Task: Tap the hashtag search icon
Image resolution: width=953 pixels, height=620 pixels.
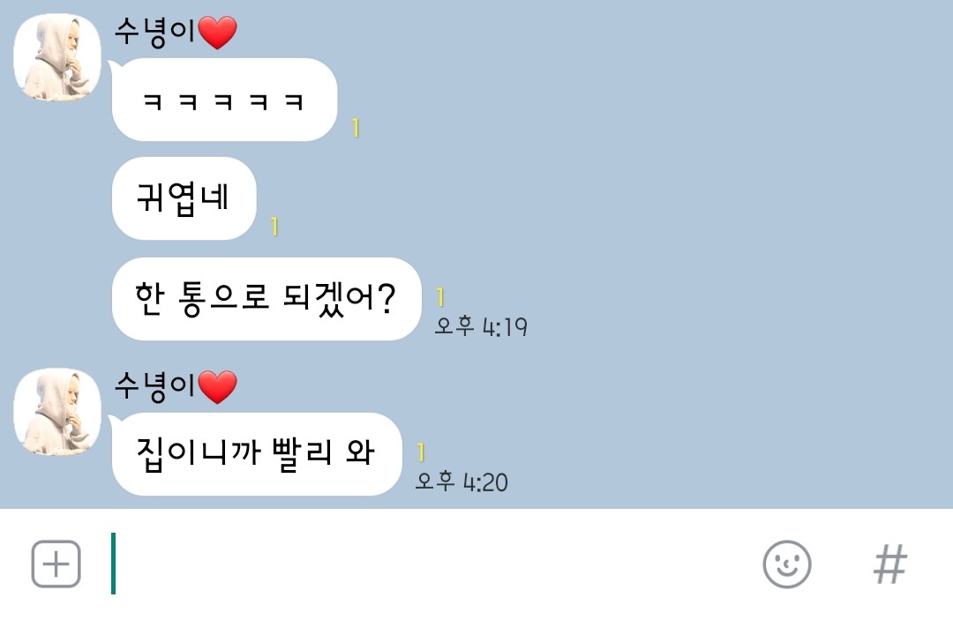Action: [x=890, y=564]
